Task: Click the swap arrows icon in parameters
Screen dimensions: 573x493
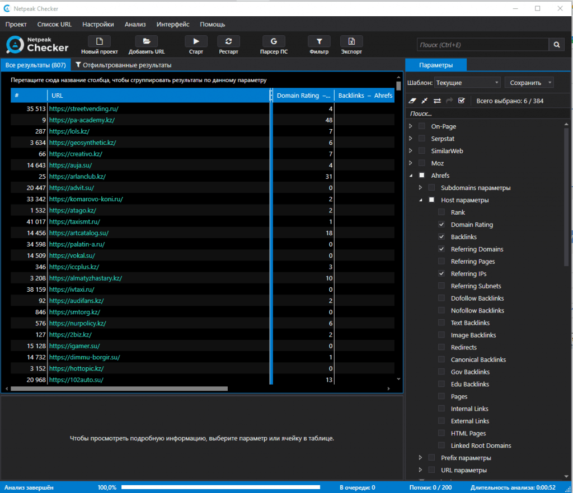Action: [437, 101]
